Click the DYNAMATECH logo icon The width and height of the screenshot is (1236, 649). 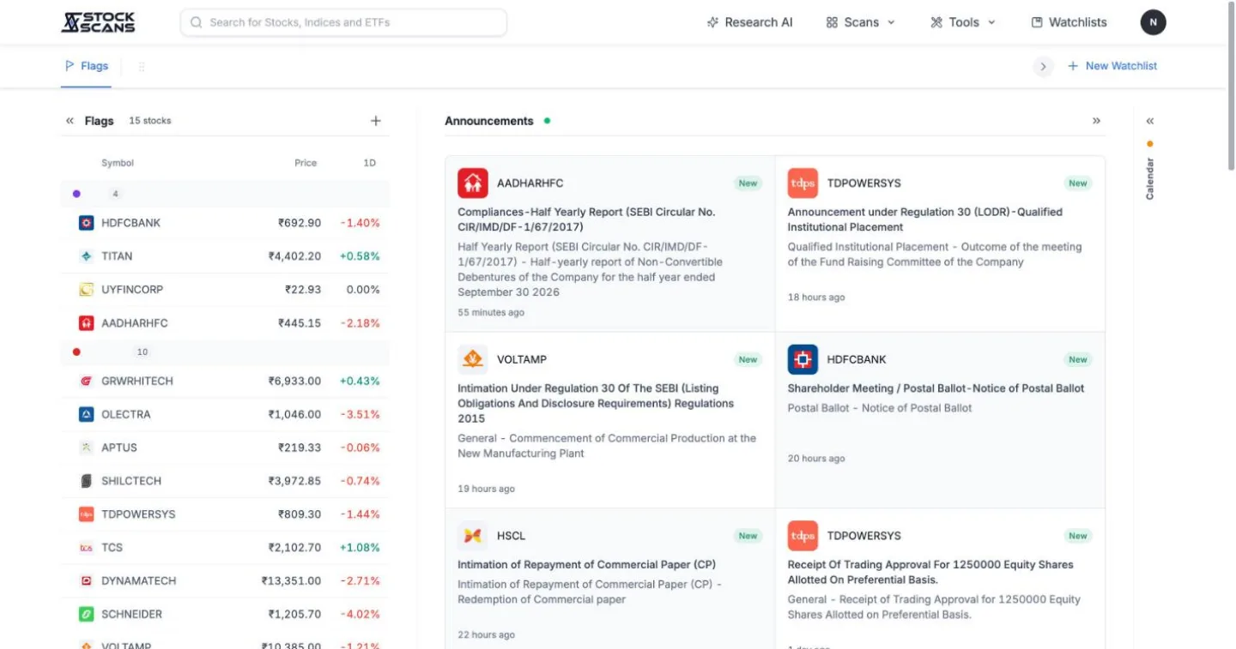click(x=86, y=580)
